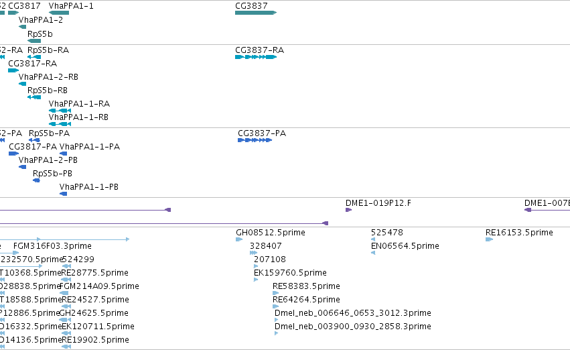This screenshot has width=570, height=350.
Task: Select the RpS5b-PA protein label
Action: pos(49,133)
